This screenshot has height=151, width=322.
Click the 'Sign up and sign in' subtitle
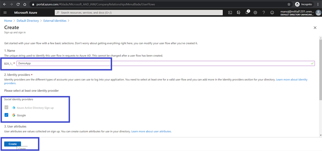15,32
